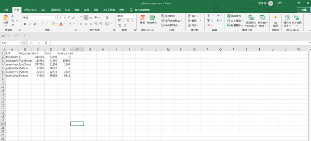Screen dimensions: 311x141
Task: Toggle middle align (highlighted) button
Action: [86, 17]
